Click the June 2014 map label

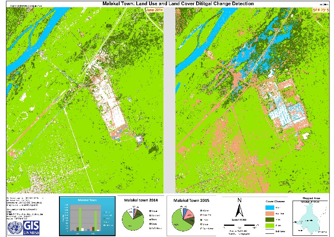(155, 10)
